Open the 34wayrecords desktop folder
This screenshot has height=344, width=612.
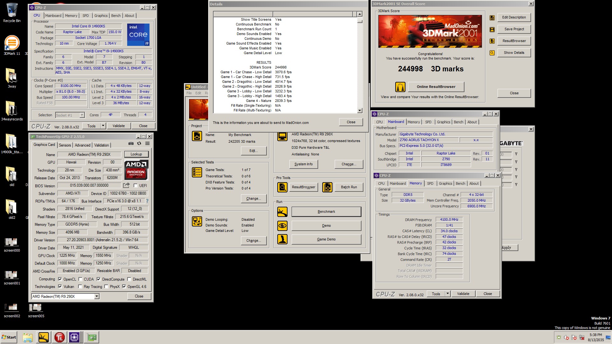pyautogui.click(x=12, y=111)
